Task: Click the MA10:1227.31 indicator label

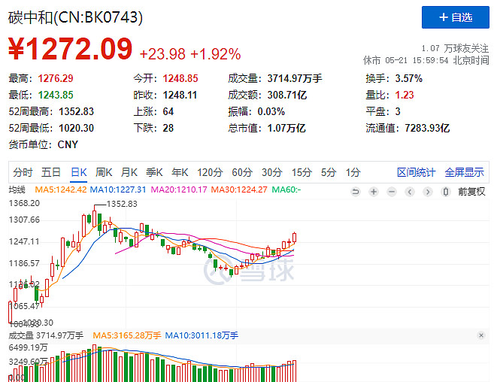Action: tap(118, 189)
